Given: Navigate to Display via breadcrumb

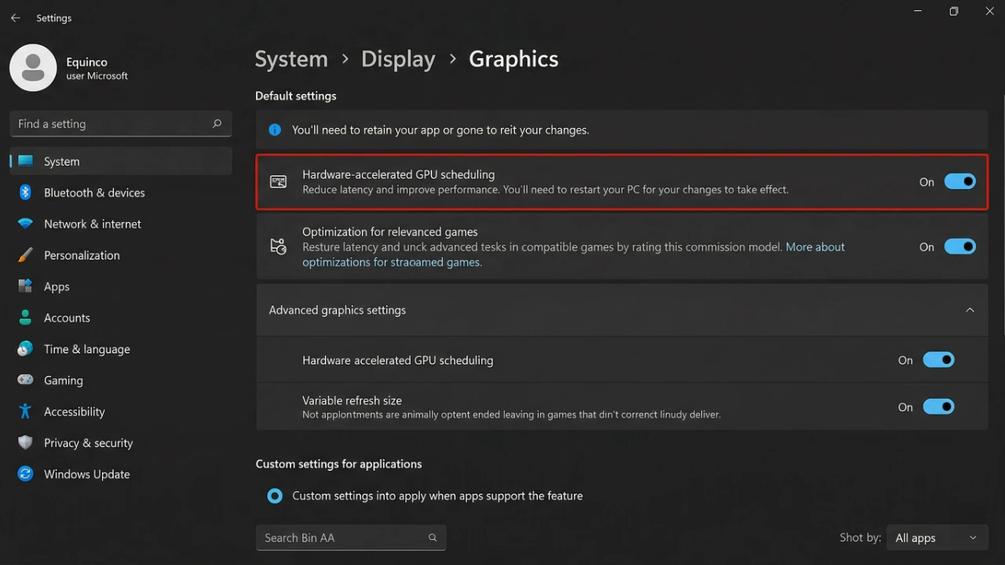Looking at the screenshot, I should pyautogui.click(x=398, y=58).
